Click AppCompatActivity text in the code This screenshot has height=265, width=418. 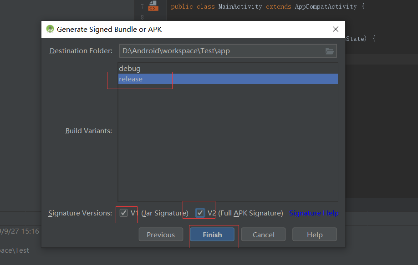click(x=326, y=6)
